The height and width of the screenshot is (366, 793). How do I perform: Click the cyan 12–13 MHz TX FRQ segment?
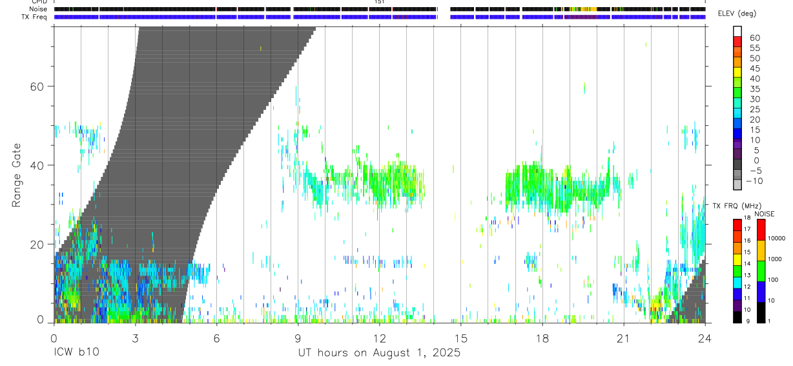pyautogui.click(x=737, y=281)
